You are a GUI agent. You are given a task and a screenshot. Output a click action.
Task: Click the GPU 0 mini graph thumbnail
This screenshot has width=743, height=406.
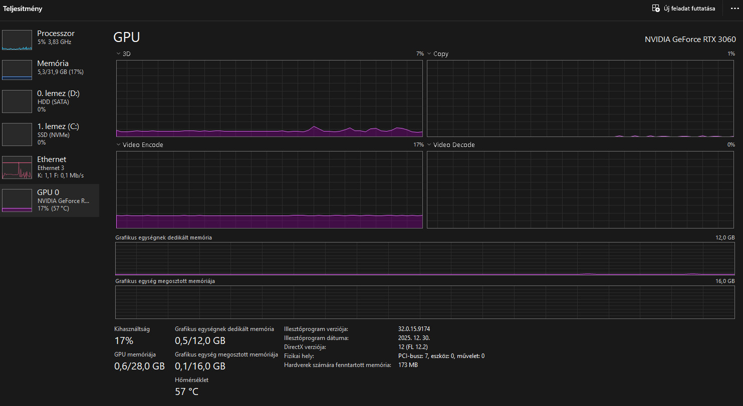17,200
